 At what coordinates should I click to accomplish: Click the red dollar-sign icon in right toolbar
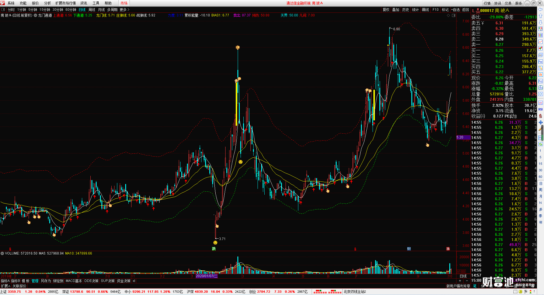click(541, 116)
